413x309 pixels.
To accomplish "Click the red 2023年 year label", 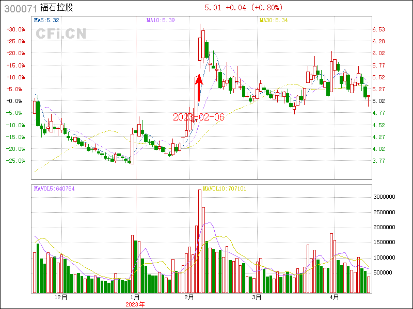I will click(x=136, y=304).
